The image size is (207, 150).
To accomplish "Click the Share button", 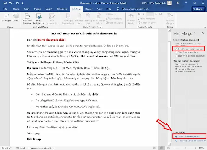I will 198,9.
